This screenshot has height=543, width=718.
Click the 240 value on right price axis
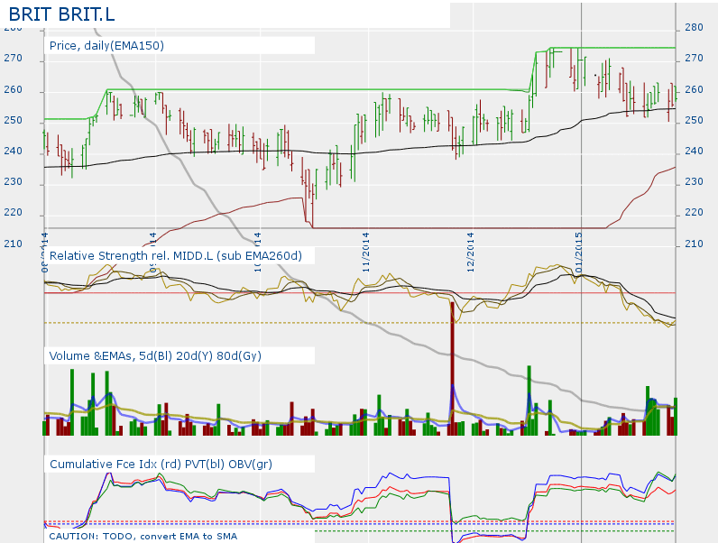694,151
